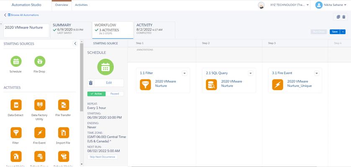Open the ACTIVITY tab

tap(154, 30)
